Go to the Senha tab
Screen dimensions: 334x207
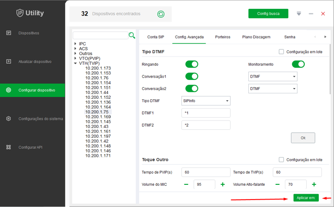tap(290, 37)
